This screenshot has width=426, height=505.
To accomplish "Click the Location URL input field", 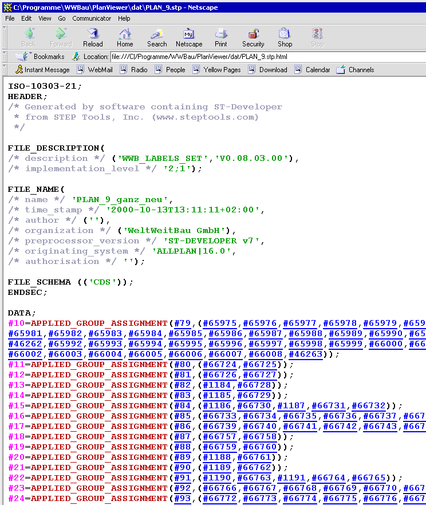I will 268,57.
